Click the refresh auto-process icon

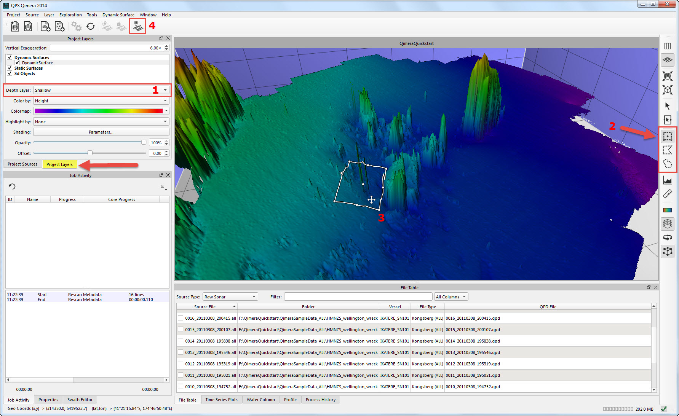[91, 26]
